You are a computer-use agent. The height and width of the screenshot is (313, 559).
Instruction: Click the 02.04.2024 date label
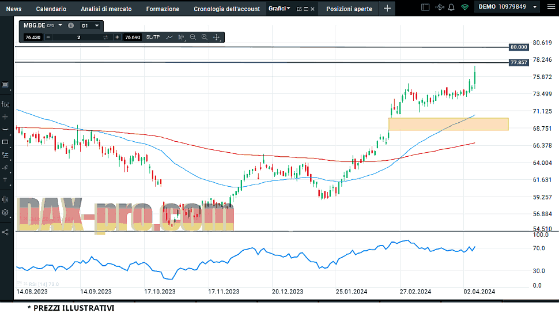[x=479, y=292]
